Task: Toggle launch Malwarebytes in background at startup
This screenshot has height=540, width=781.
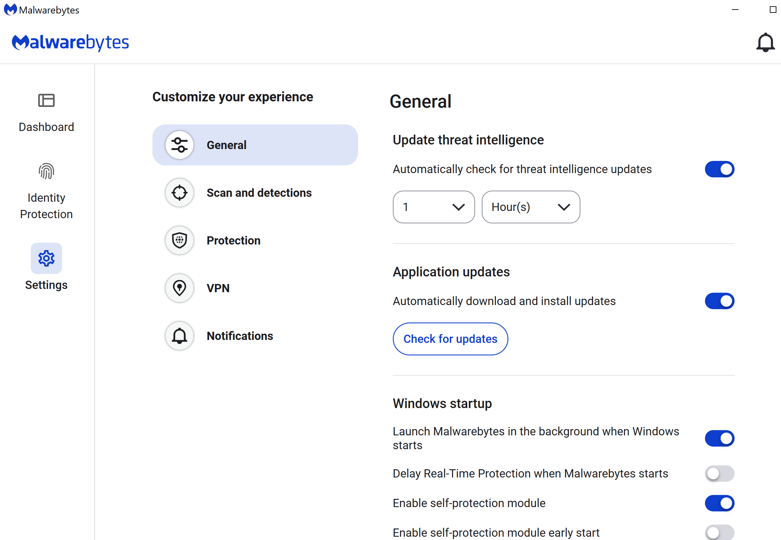Action: tap(719, 439)
